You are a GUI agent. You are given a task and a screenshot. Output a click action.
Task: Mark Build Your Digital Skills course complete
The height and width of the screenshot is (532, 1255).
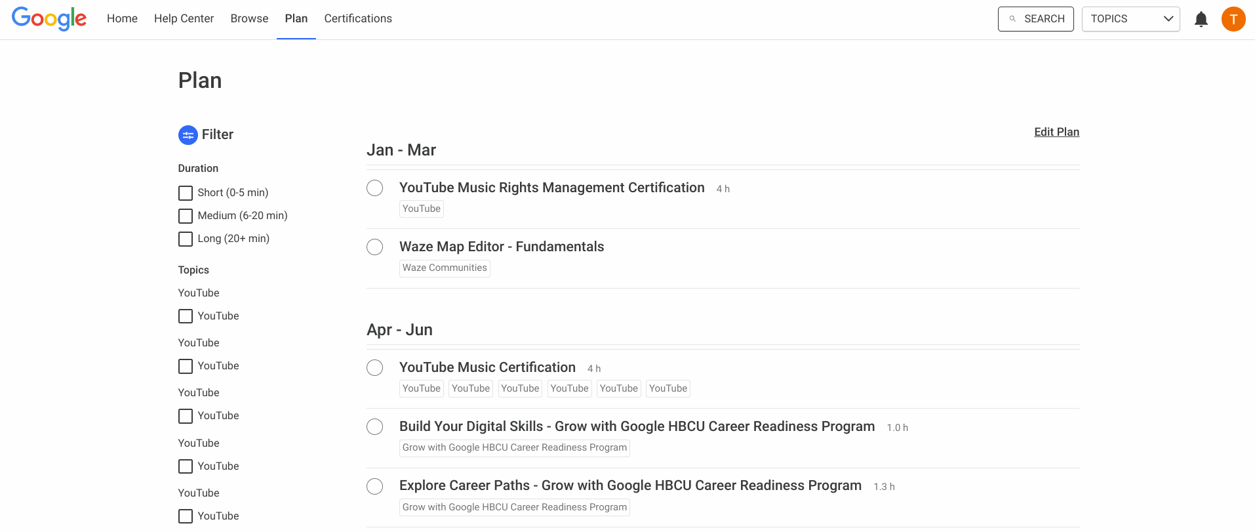point(374,426)
